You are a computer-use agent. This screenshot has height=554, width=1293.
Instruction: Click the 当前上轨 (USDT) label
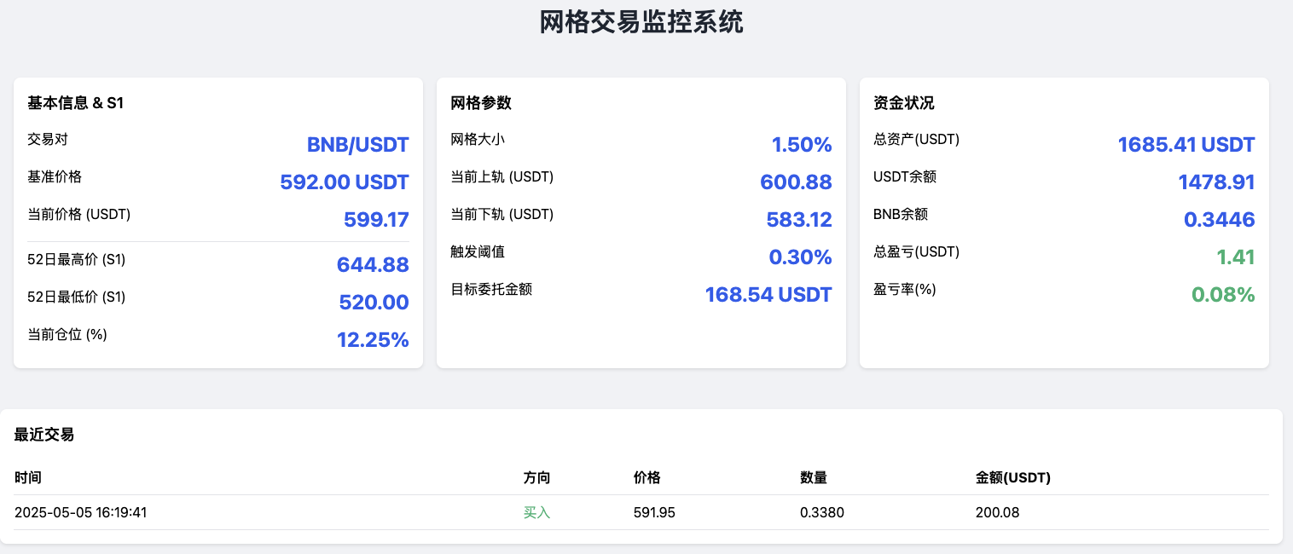[x=502, y=176]
